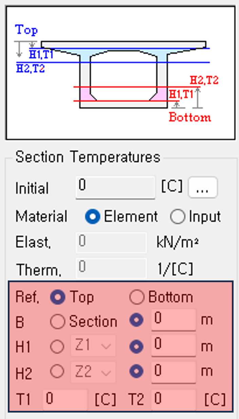Click the H2 height input field
This screenshot has height=419, width=239.
[173, 372]
